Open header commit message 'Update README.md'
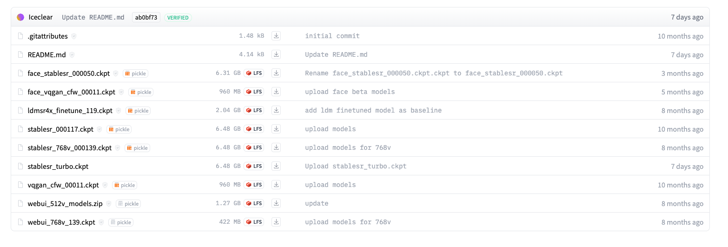This screenshot has height=247, width=728. coord(93,17)
